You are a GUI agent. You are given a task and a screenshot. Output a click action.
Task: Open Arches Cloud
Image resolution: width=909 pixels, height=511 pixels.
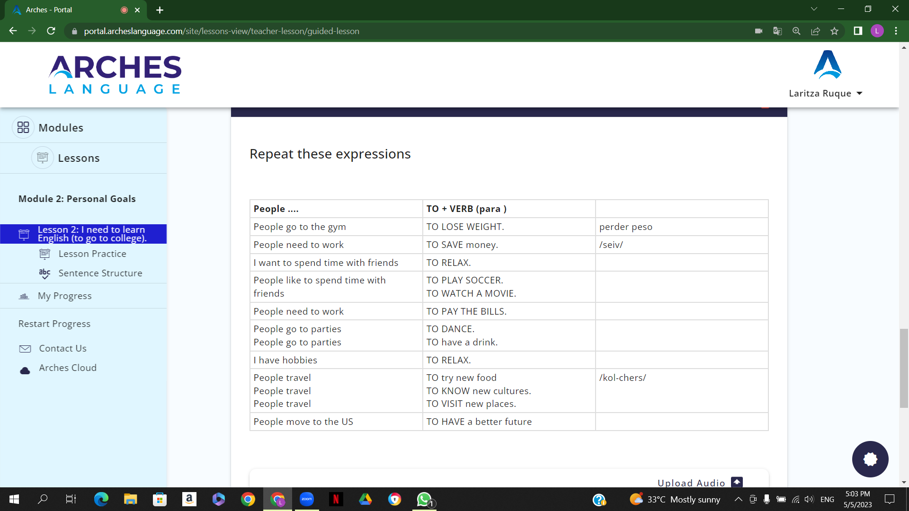pyautogui.click(x=68, y=368)
